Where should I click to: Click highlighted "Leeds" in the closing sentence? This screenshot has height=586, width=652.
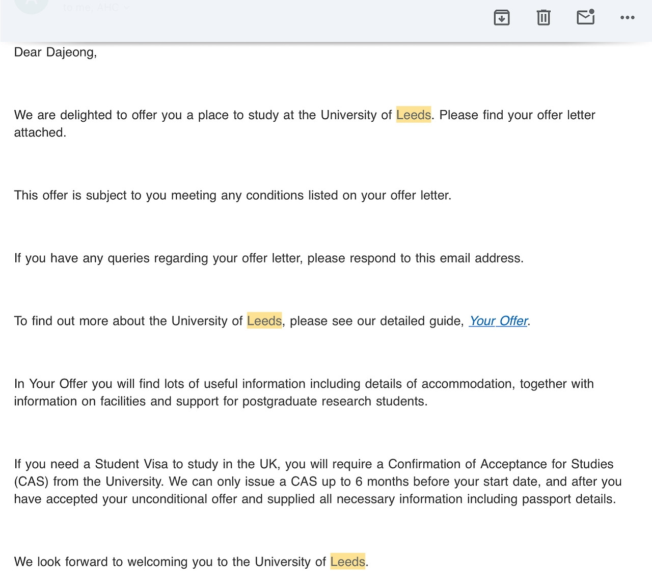[347, 562]
